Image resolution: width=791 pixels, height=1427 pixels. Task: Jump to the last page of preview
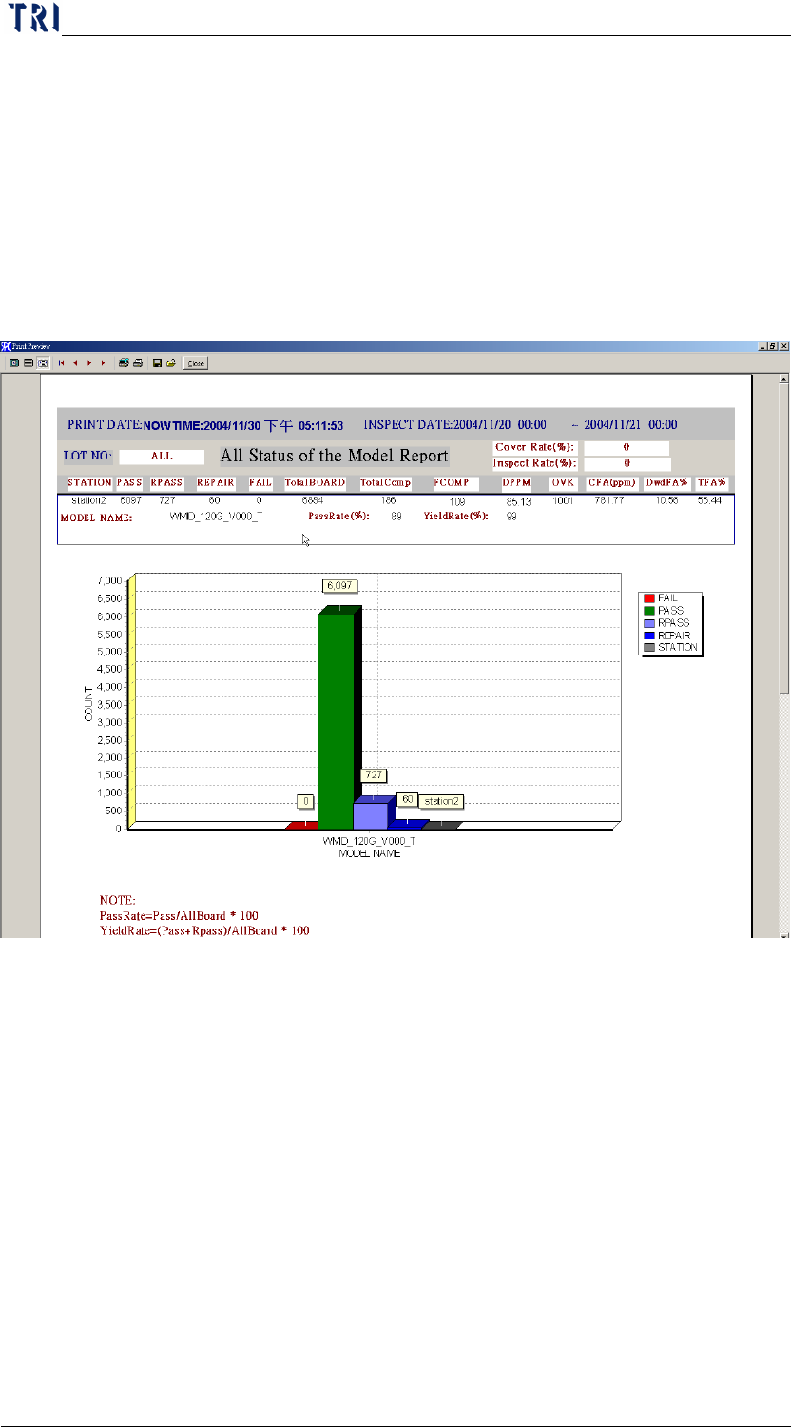tap(104, 363)
